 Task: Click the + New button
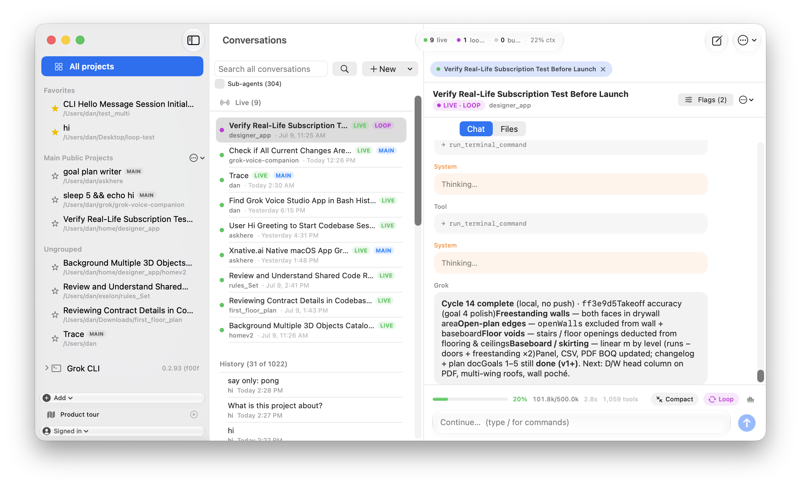pyautogui.click(x=383, y=69)
